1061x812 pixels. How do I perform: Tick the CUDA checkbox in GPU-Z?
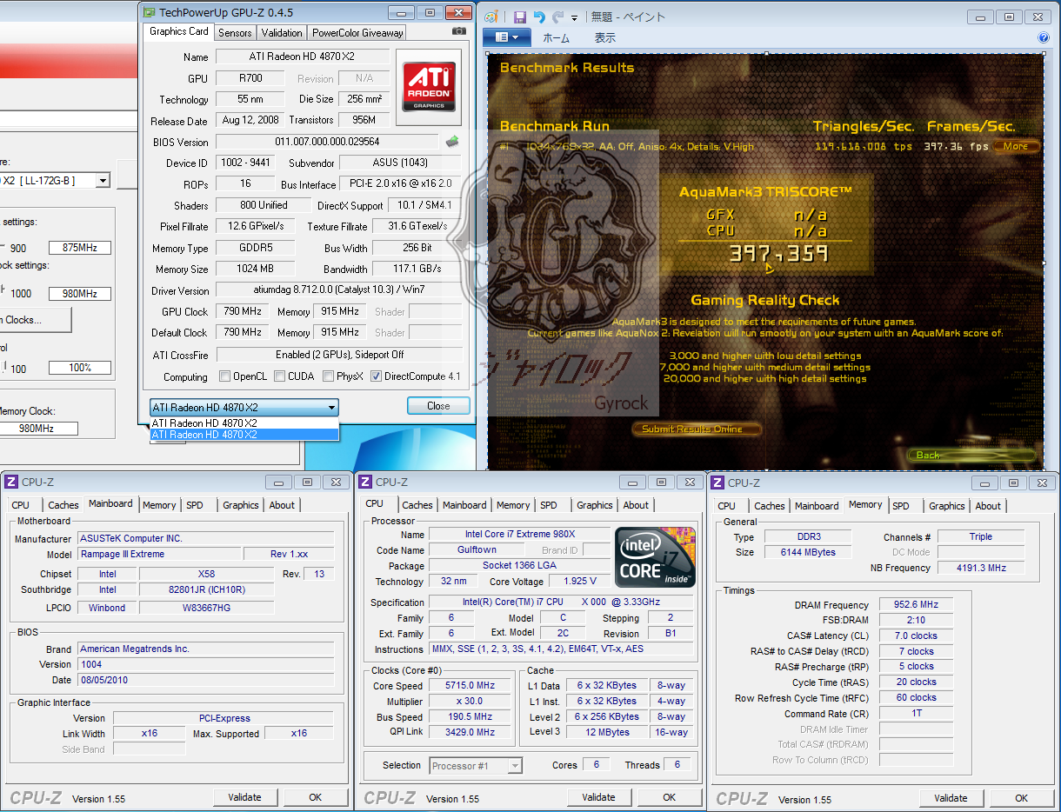(280, 376)
